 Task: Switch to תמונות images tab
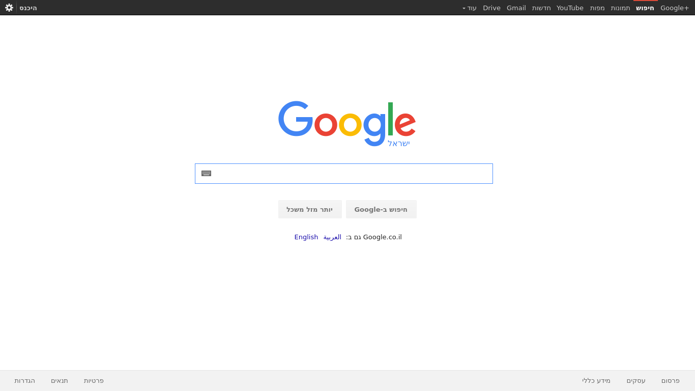tap(620, 8)
